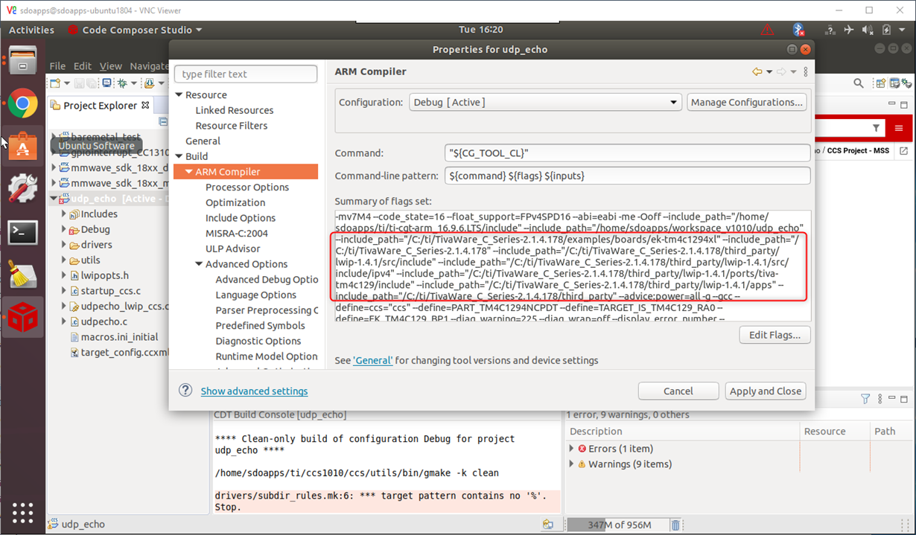Viewport: 916px width, 535px height.
Task: Click the New toolbar icon in CCS
Action: point(57,83)
